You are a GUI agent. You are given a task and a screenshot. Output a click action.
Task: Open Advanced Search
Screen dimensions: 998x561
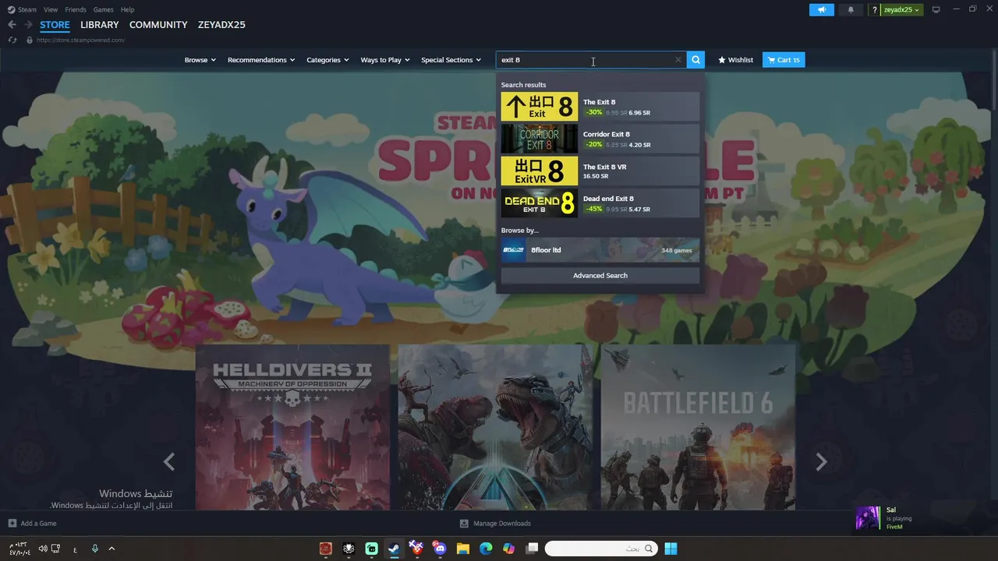[x=600, y=276]
